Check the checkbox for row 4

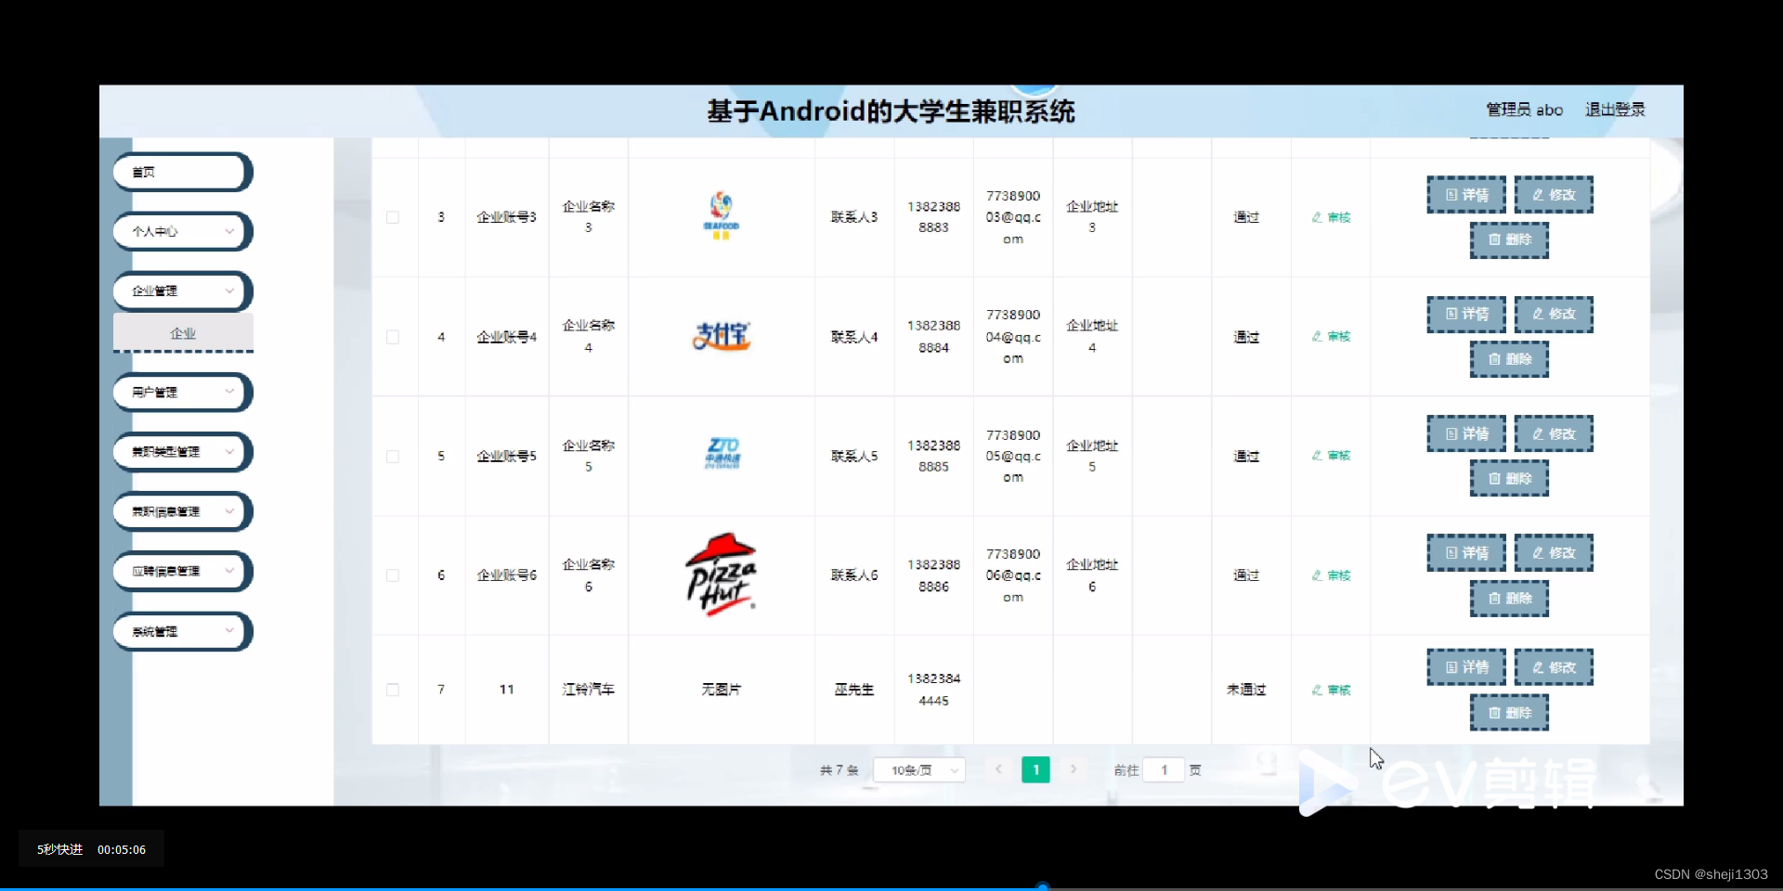pos(393,337)
